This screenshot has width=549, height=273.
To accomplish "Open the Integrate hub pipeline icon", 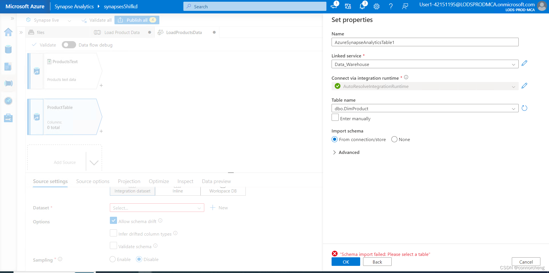I will point(8,83).
